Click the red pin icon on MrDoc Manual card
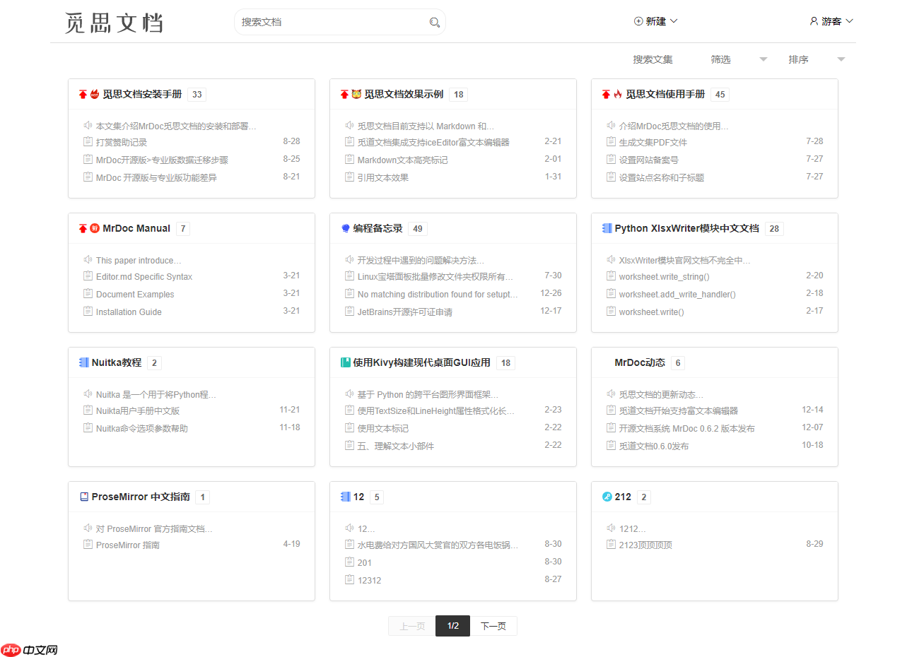 (x=82, y=227)
